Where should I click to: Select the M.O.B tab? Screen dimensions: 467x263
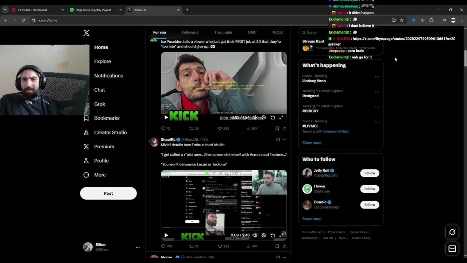277,33
